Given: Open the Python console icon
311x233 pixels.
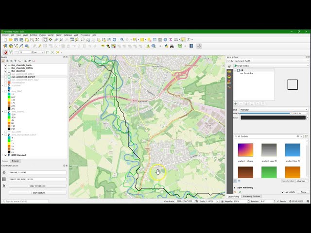Looking at the screenshot, I should pyautogui.click(x=166, y=46).
